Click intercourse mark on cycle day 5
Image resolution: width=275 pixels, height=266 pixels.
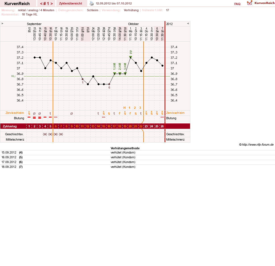(x=50, y=134)
